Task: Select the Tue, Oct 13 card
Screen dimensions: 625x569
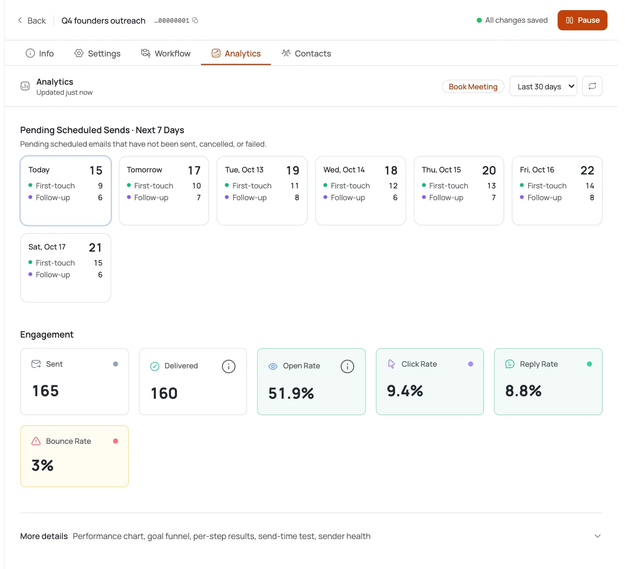Action: [x=262, y=191]
